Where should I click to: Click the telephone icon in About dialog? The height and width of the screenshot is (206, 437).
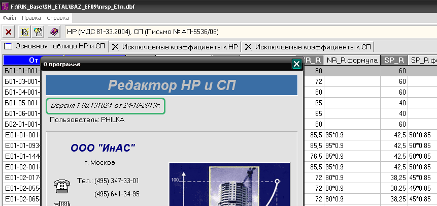coord(62,186)
